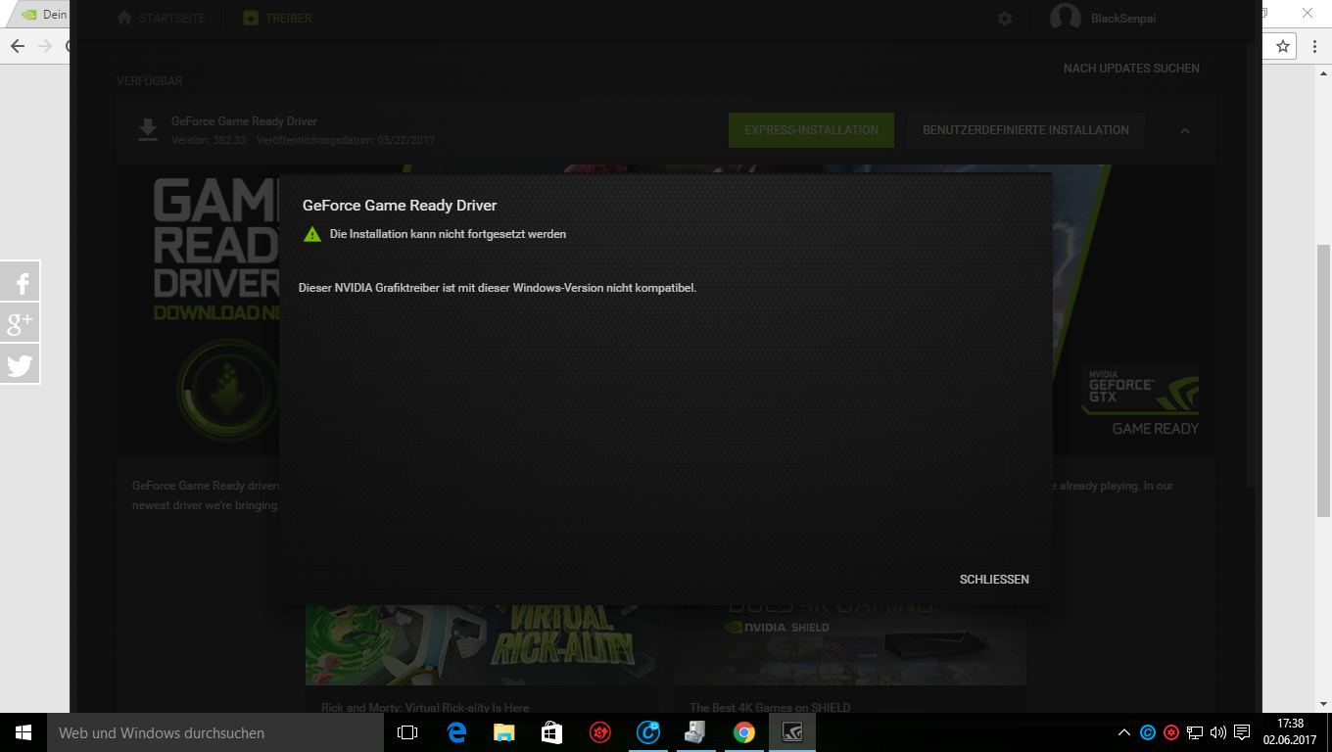Open Rick and Morty: Virtual Rick-ality article link
This screenshot has width=1332, height=752.
tap(425, 708)
